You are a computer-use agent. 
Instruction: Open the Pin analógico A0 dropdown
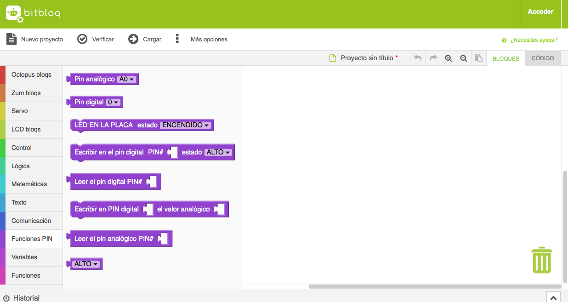point(126,80)
